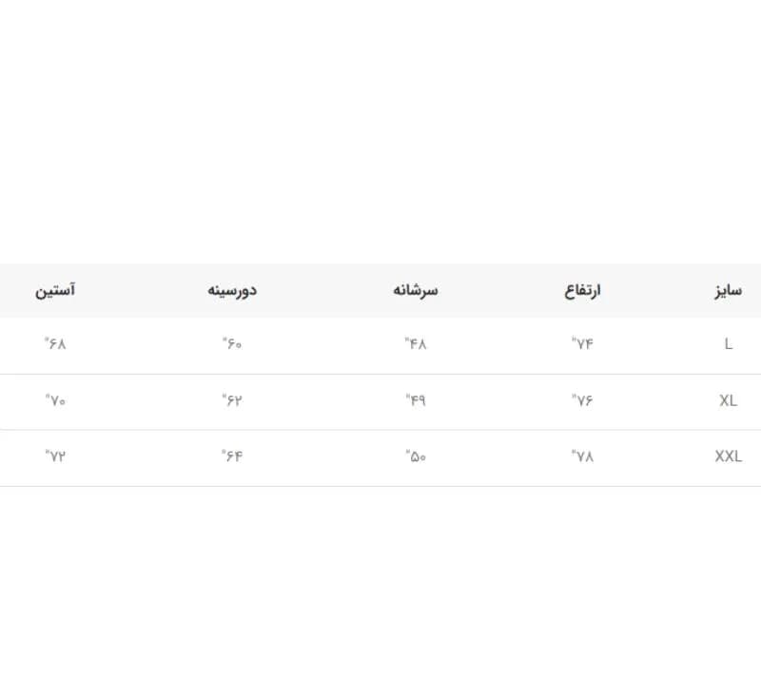Select the XL size cell
This screenshot has height=699, width=761.
[728, 400]
